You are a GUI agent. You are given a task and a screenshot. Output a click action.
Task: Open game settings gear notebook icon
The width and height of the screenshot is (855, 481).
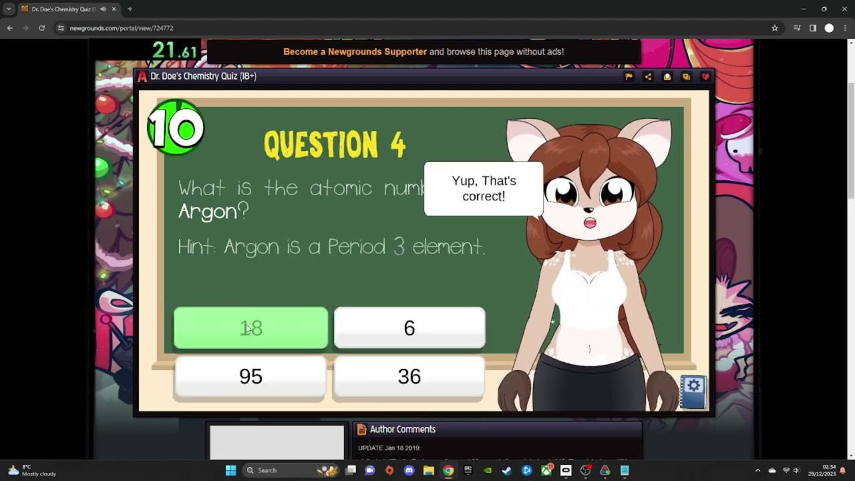pos(693,391)
